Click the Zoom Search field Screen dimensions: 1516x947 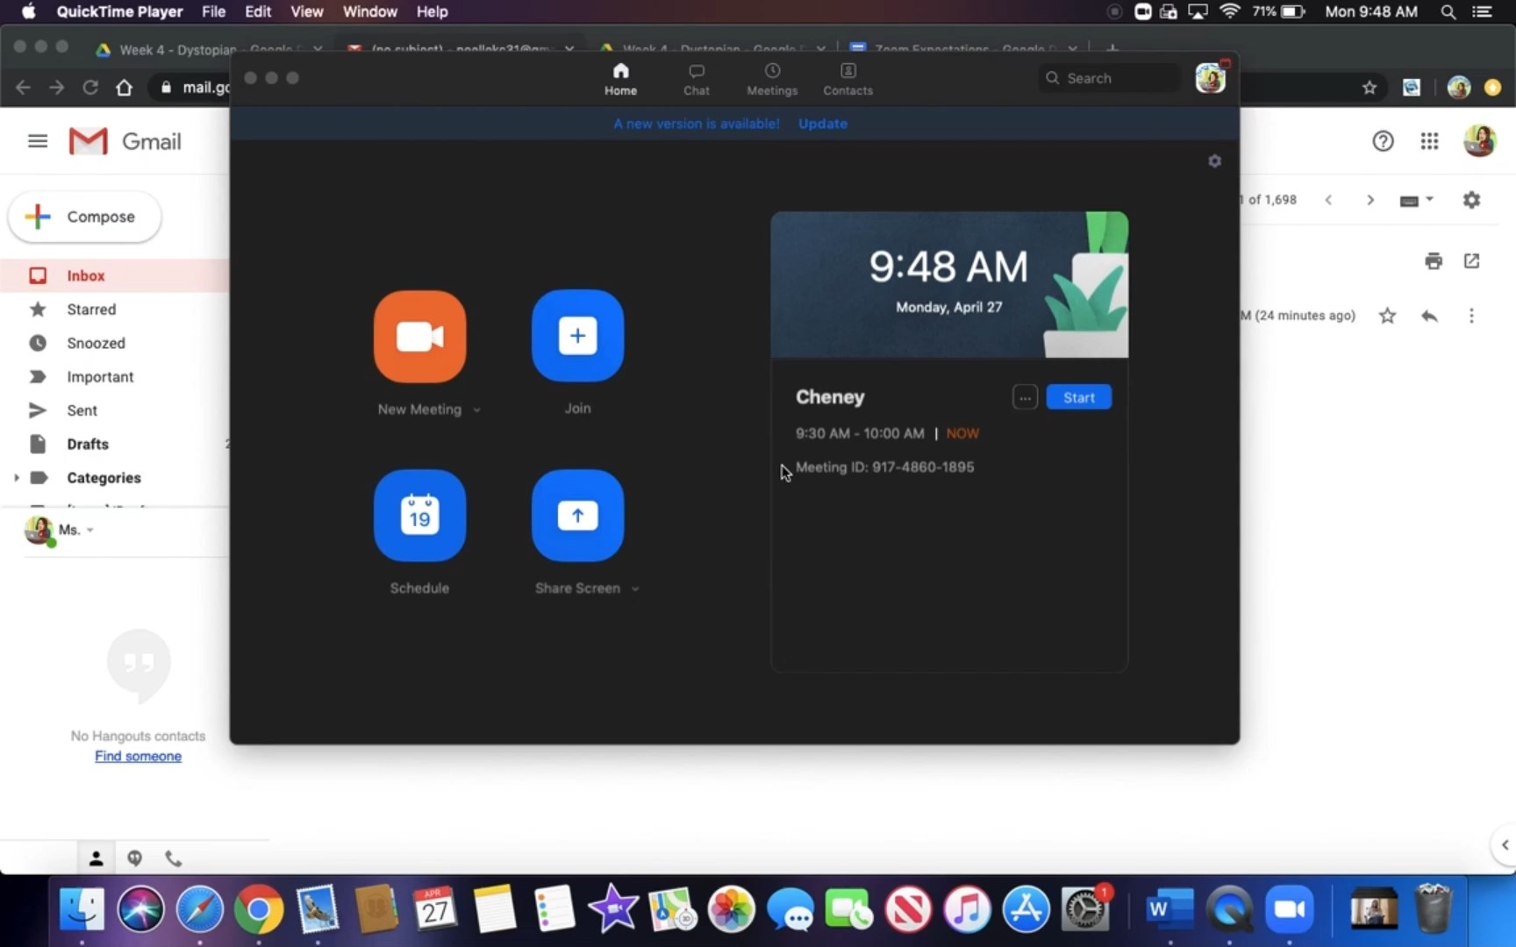(1109, 78)
